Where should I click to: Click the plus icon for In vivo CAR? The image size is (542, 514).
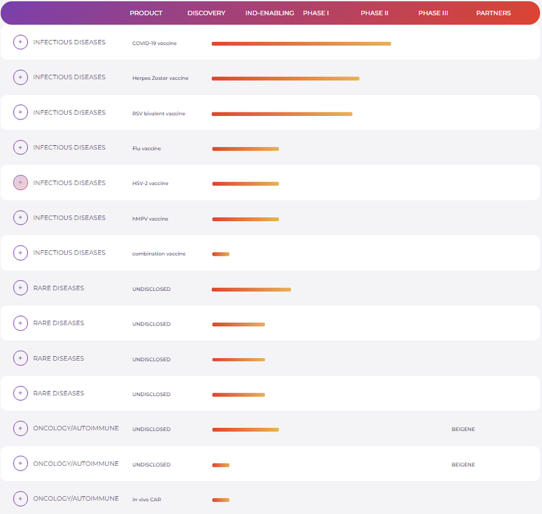[20, 499]
